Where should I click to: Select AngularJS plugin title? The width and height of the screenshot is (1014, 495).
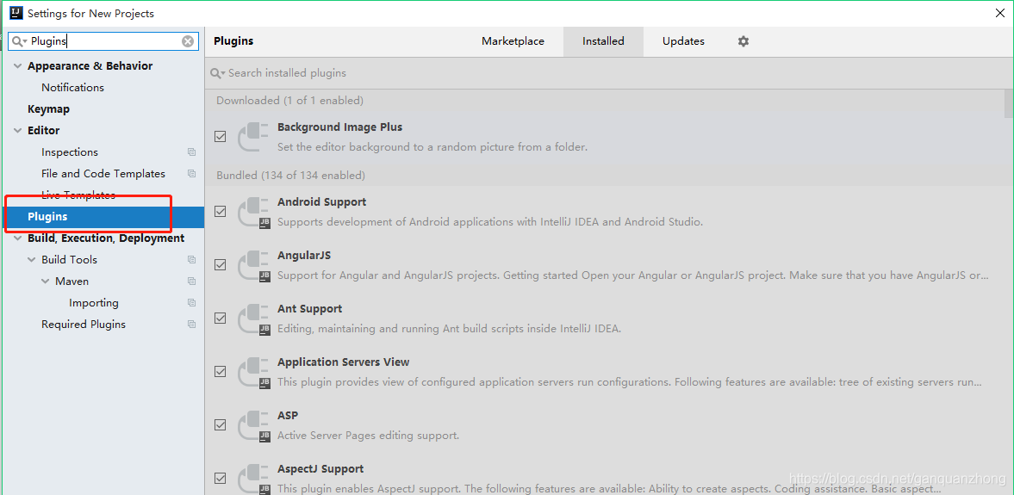point(304,256)
